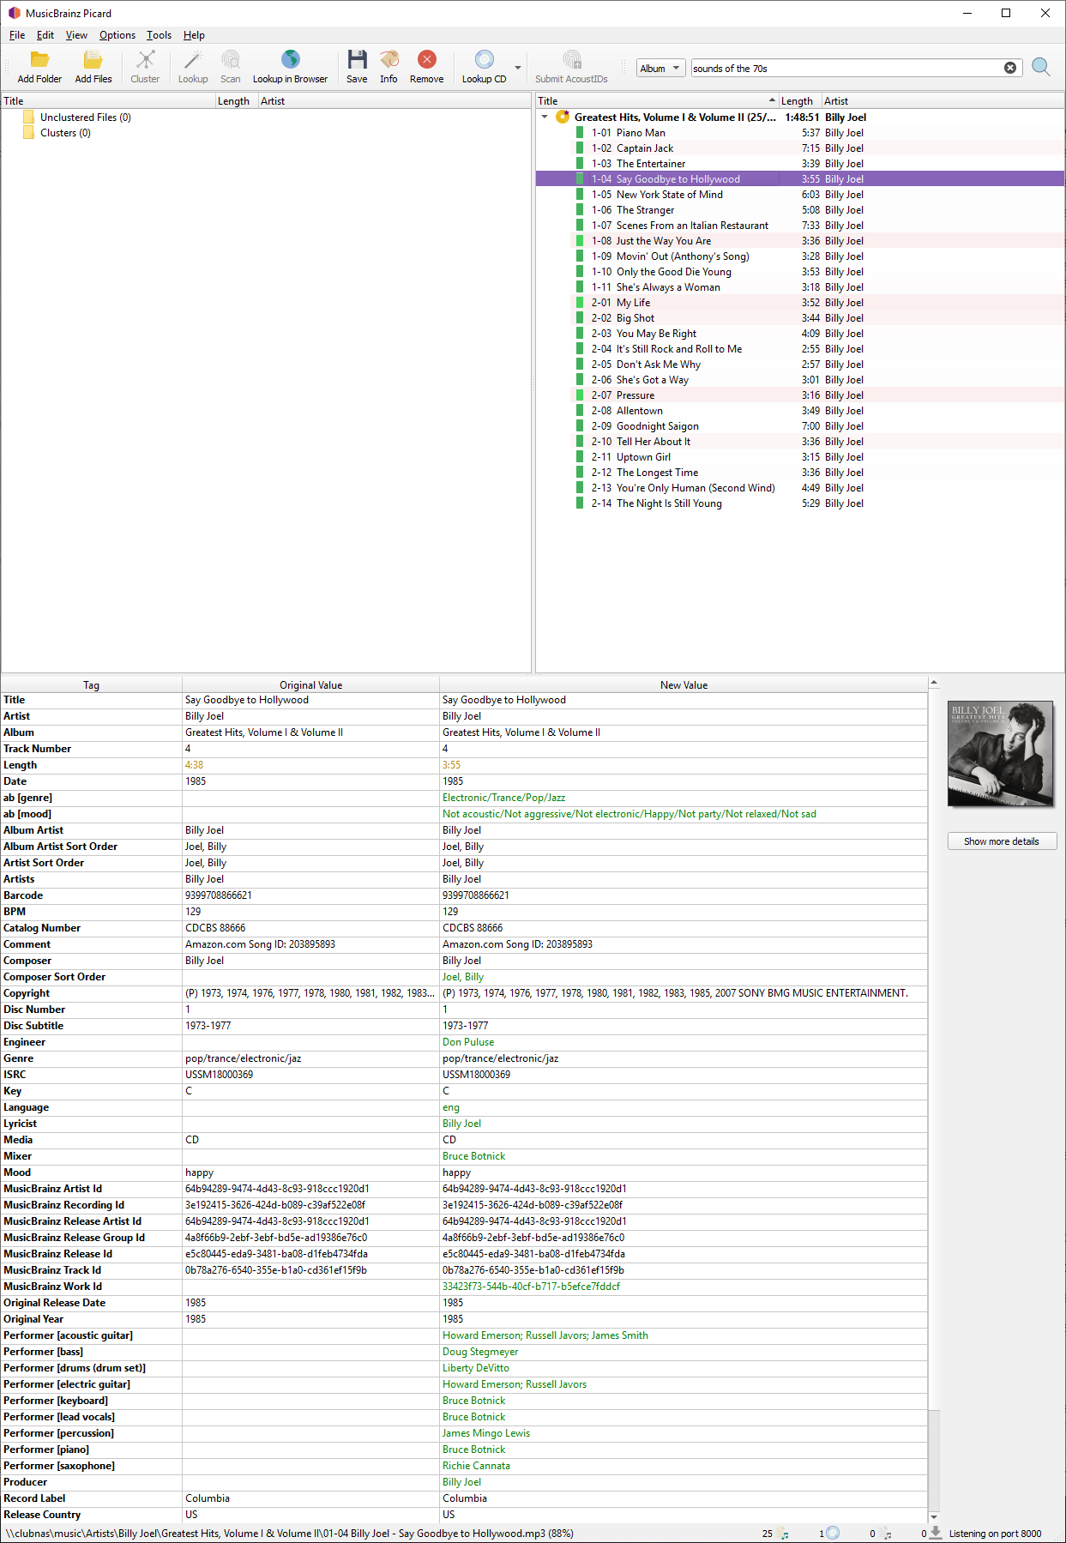Viewport: 1066px width, 1543px height.
Task: Select track 2-08 Allentown
Action: coord(800,411)
